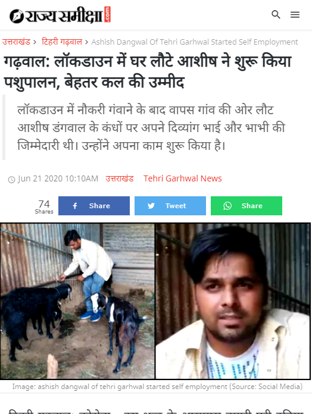Screen dimensions: 312x414
Task: Share the article via WhatsApp
Action: pos(247,206)
